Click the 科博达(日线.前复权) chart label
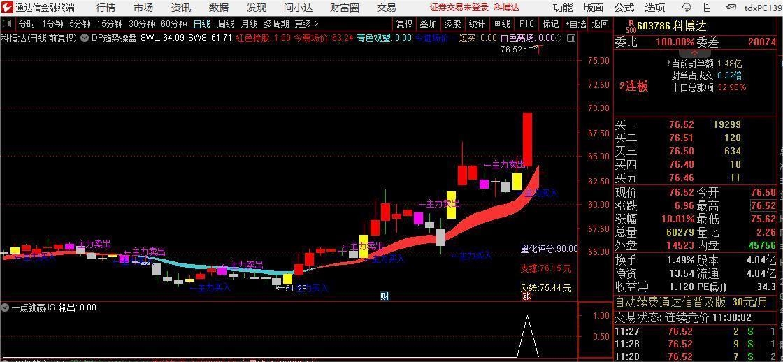This screenshot has height=362, width=783. 39,38
